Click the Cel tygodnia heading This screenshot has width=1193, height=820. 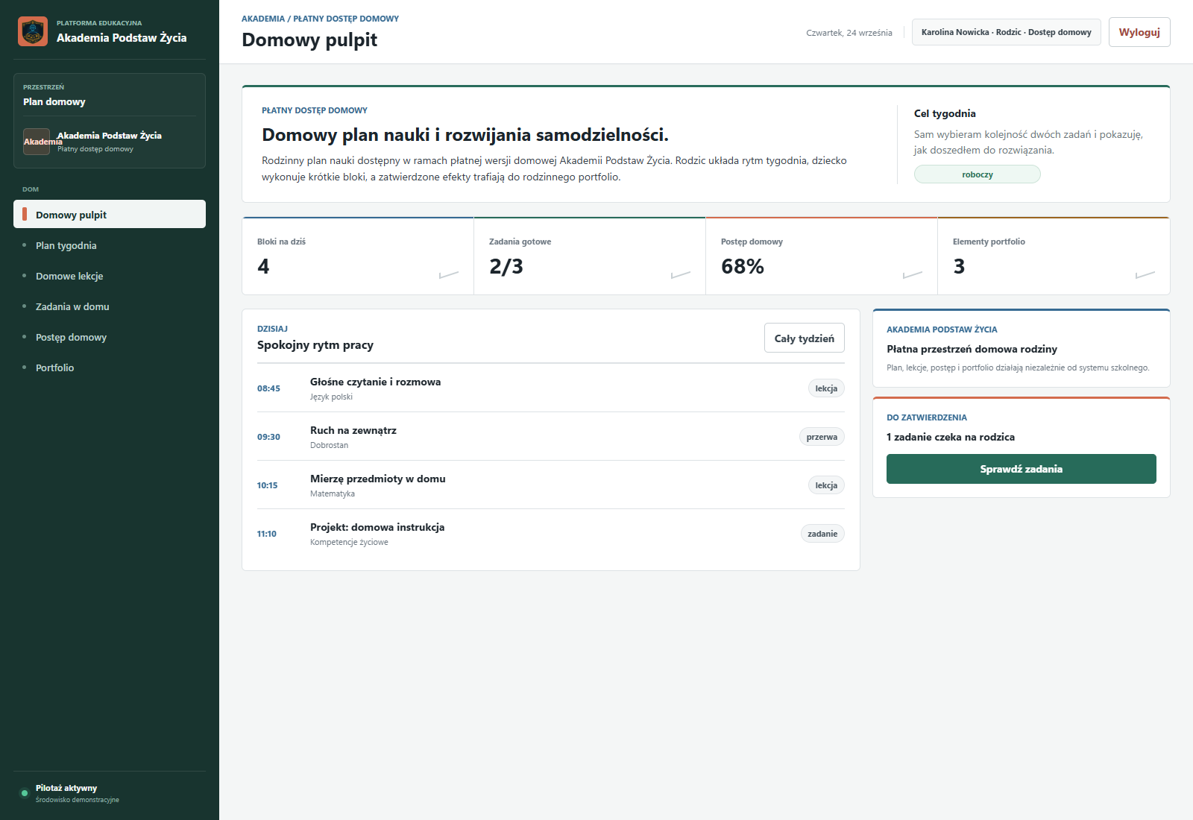(x=945, y=113)
